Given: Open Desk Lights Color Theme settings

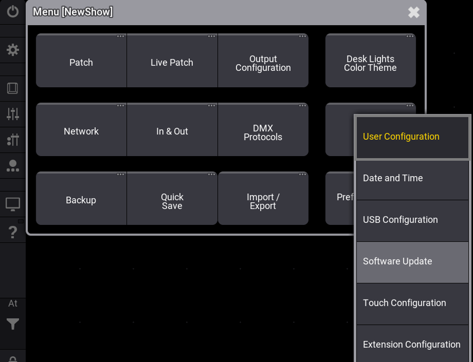Looking at the screenshot, I should (370, 63).
